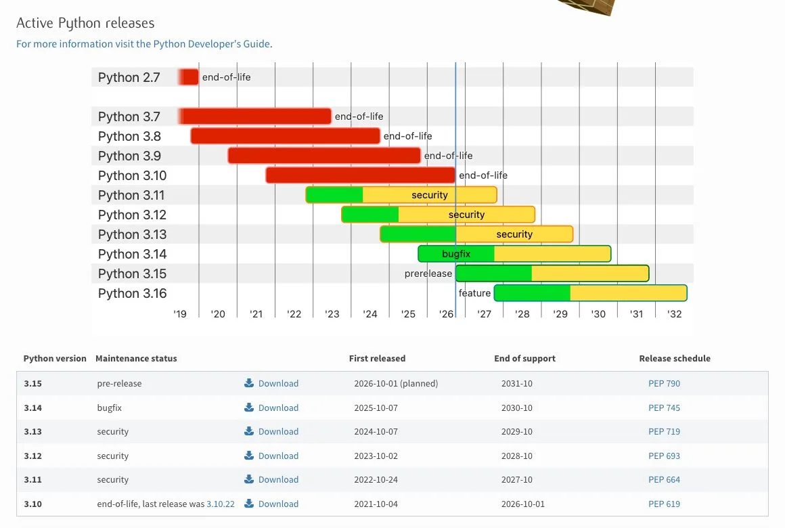Image resolution: width=785 pixels, height=528 pixels.
Task: Open the 3.10.22 last release link
Action: 221,504
